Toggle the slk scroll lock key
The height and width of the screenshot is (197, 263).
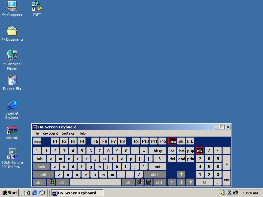pyautogui.click(x=181, y=141)
